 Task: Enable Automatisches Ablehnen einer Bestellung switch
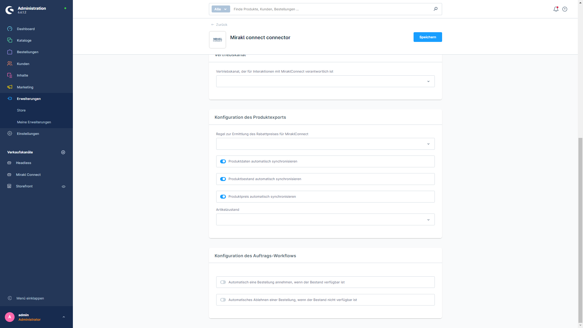pos(223,300)
